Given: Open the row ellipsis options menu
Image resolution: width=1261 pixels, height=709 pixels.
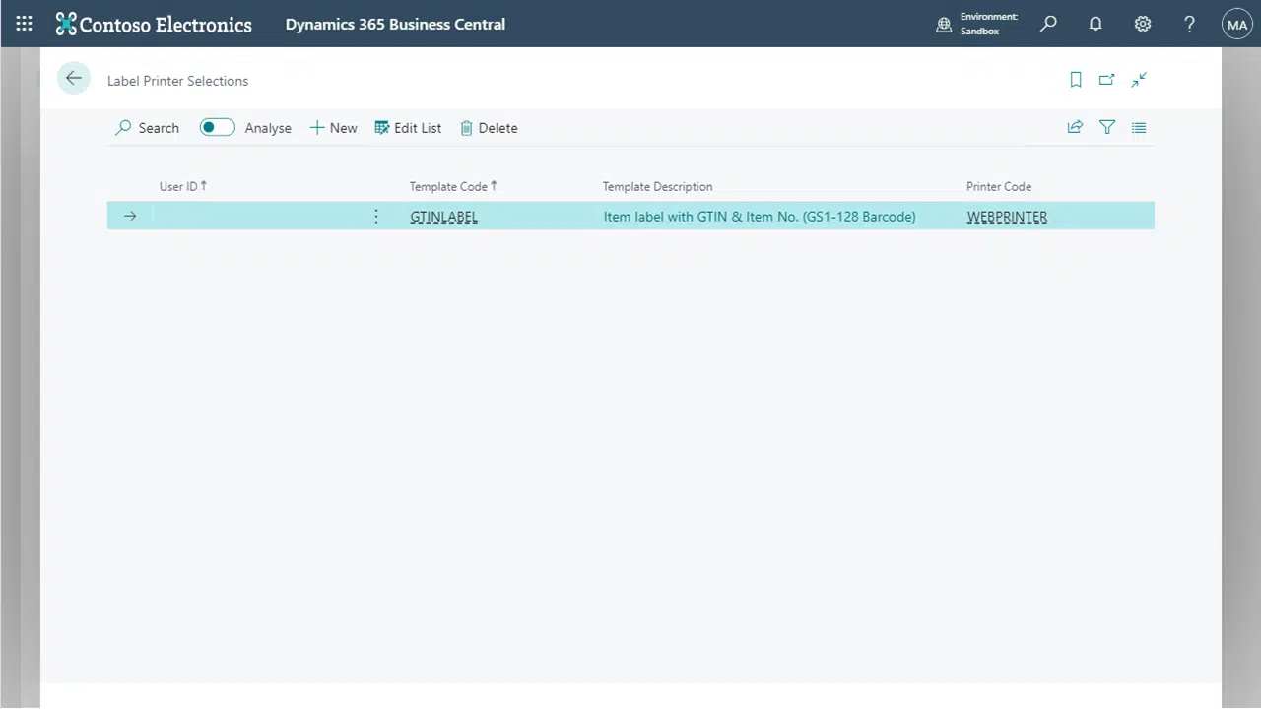Looking at the screenshot, I should [x=375, y=216].
